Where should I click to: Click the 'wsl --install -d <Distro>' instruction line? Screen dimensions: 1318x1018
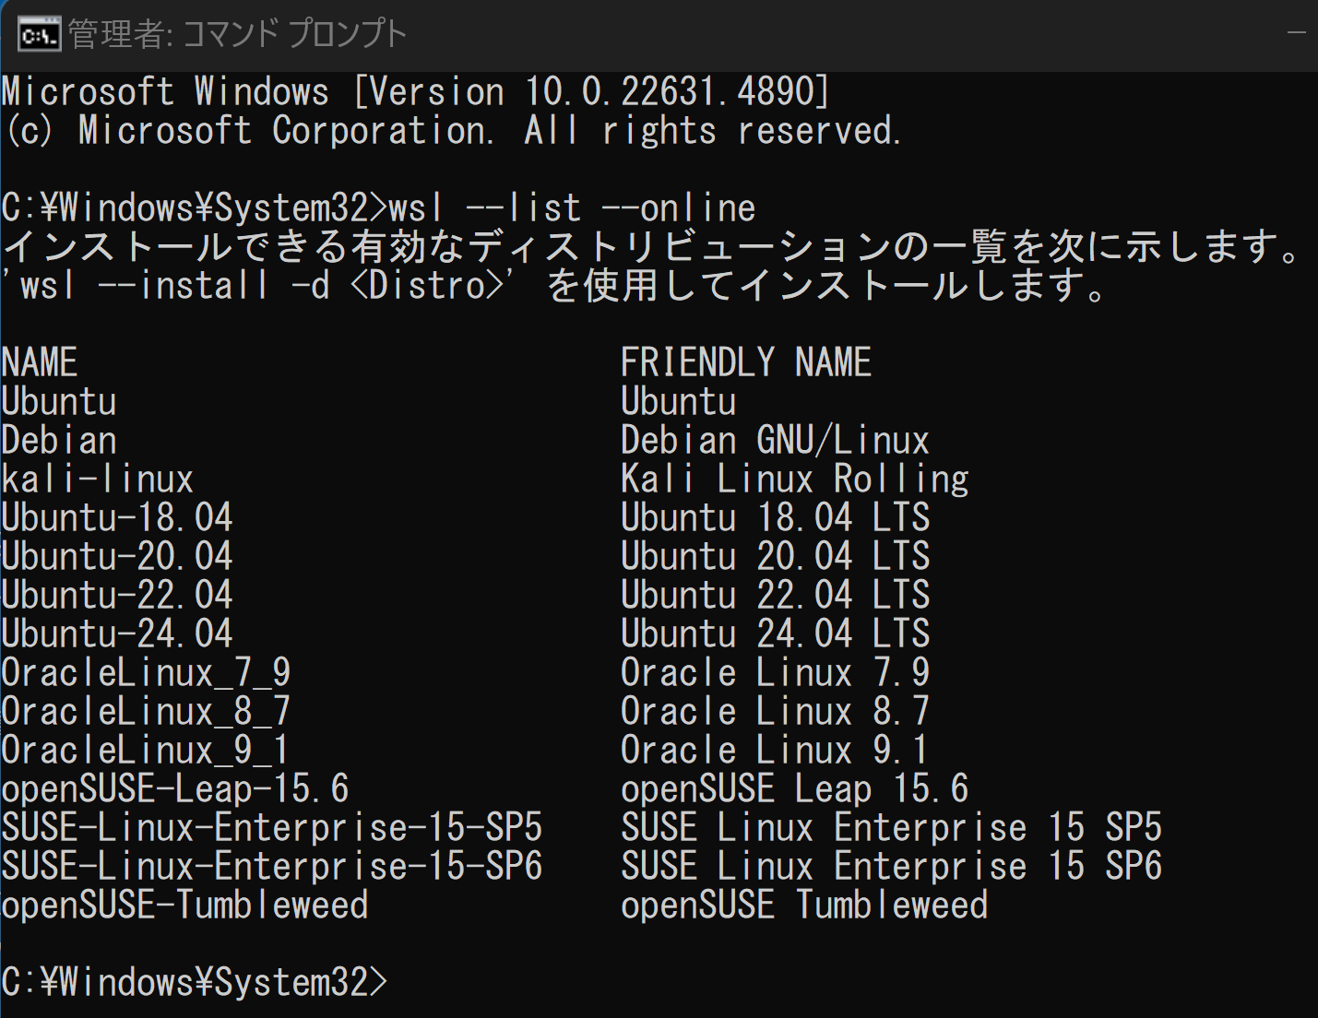click(x=554, y=285)
